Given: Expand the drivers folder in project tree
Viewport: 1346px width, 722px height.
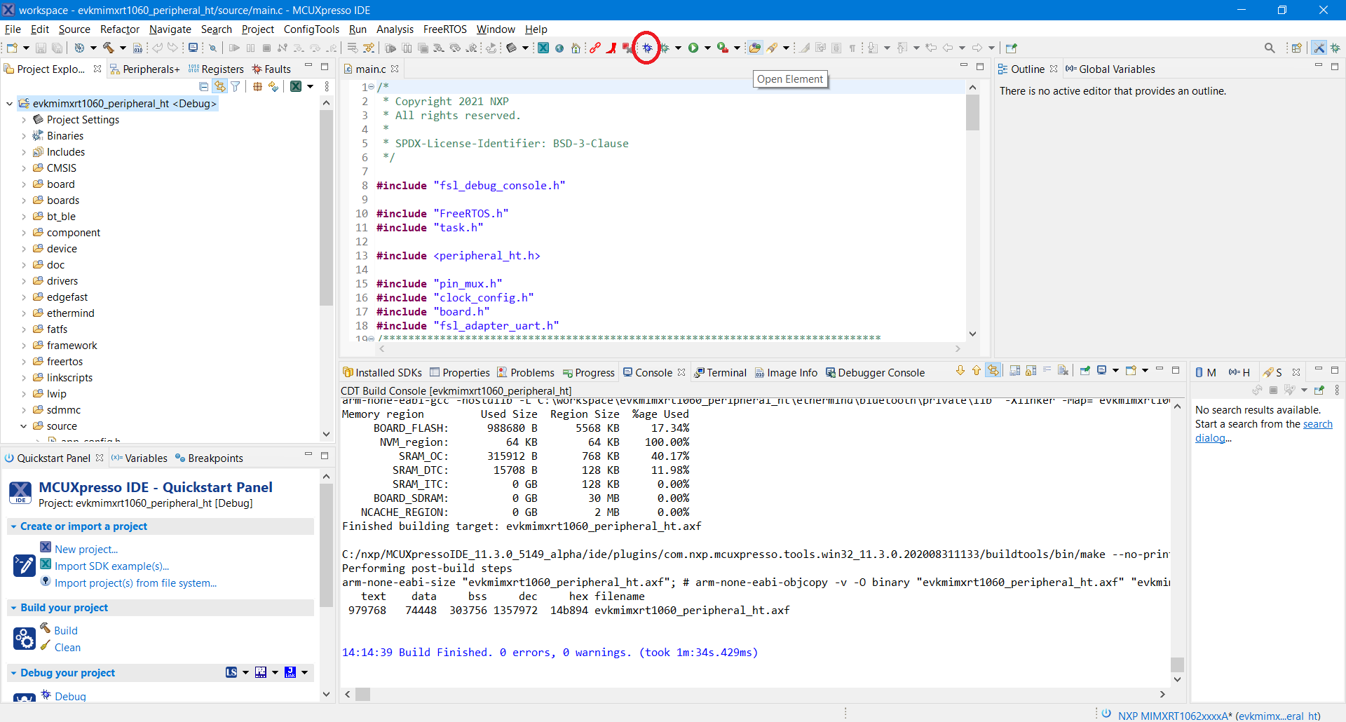Looking at the screenshot, I should 24,281.
